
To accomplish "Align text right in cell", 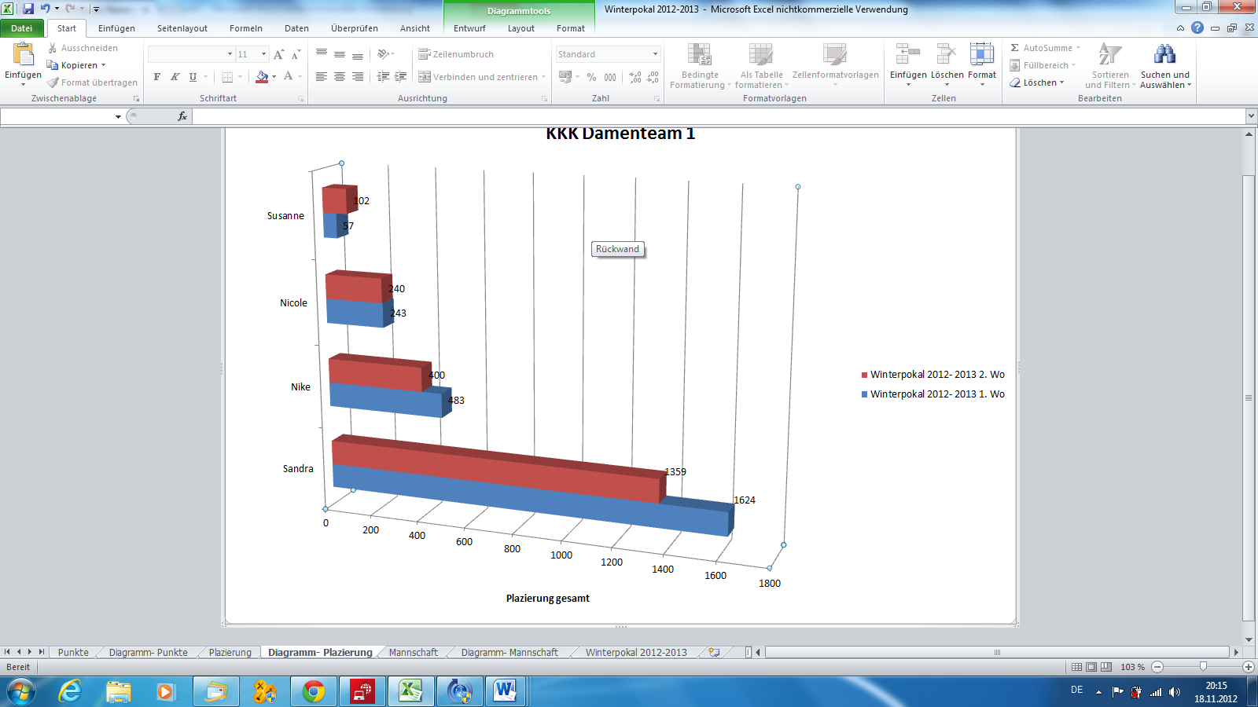I will pyautogui.click(x=358, y=77).
